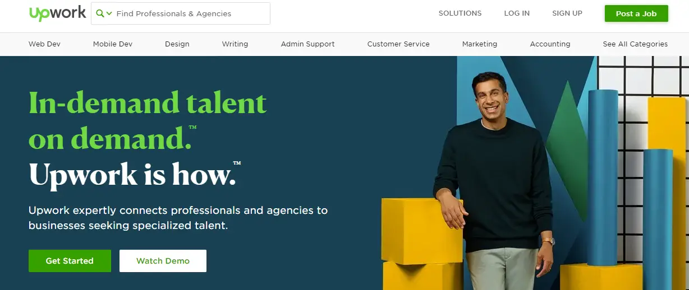
Task: Open the Writing category
Action: pyautogui.click(x=235, y=44)
